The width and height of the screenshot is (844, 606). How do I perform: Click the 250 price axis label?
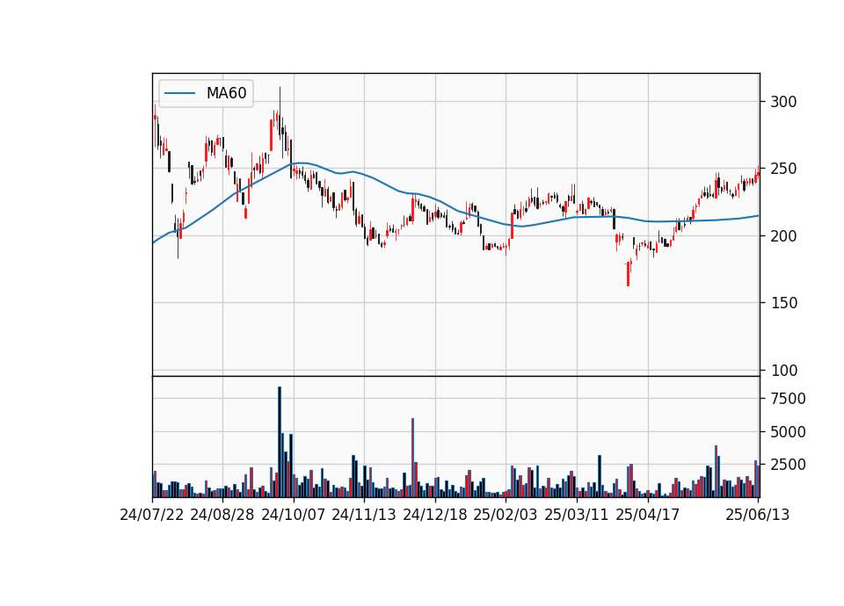click(x=783, y=169)
